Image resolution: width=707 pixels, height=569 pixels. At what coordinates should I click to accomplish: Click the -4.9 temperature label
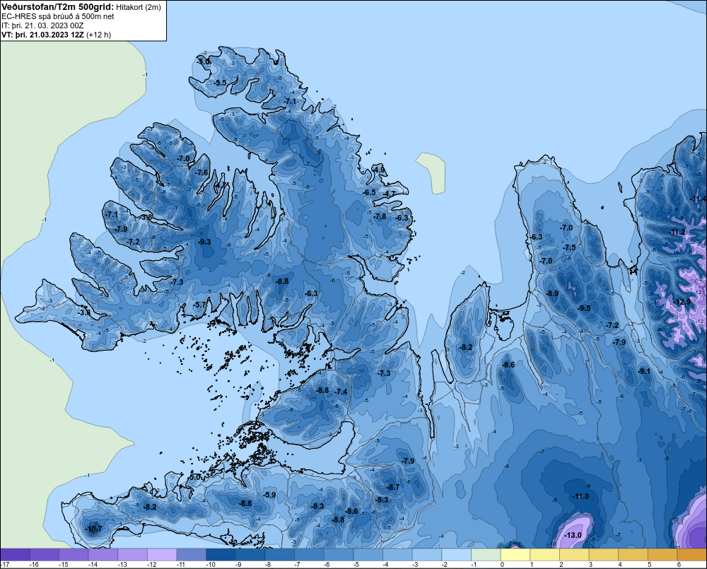379,170
